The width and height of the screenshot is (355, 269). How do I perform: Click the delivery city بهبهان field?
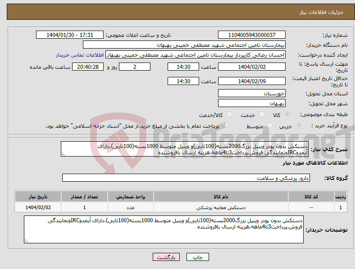(x=252, y=103)
